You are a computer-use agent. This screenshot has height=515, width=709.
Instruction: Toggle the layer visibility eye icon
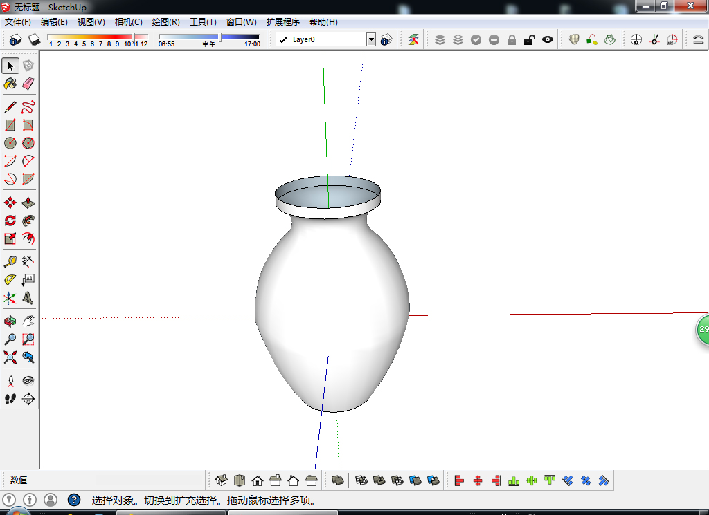[x=548, y=39]
